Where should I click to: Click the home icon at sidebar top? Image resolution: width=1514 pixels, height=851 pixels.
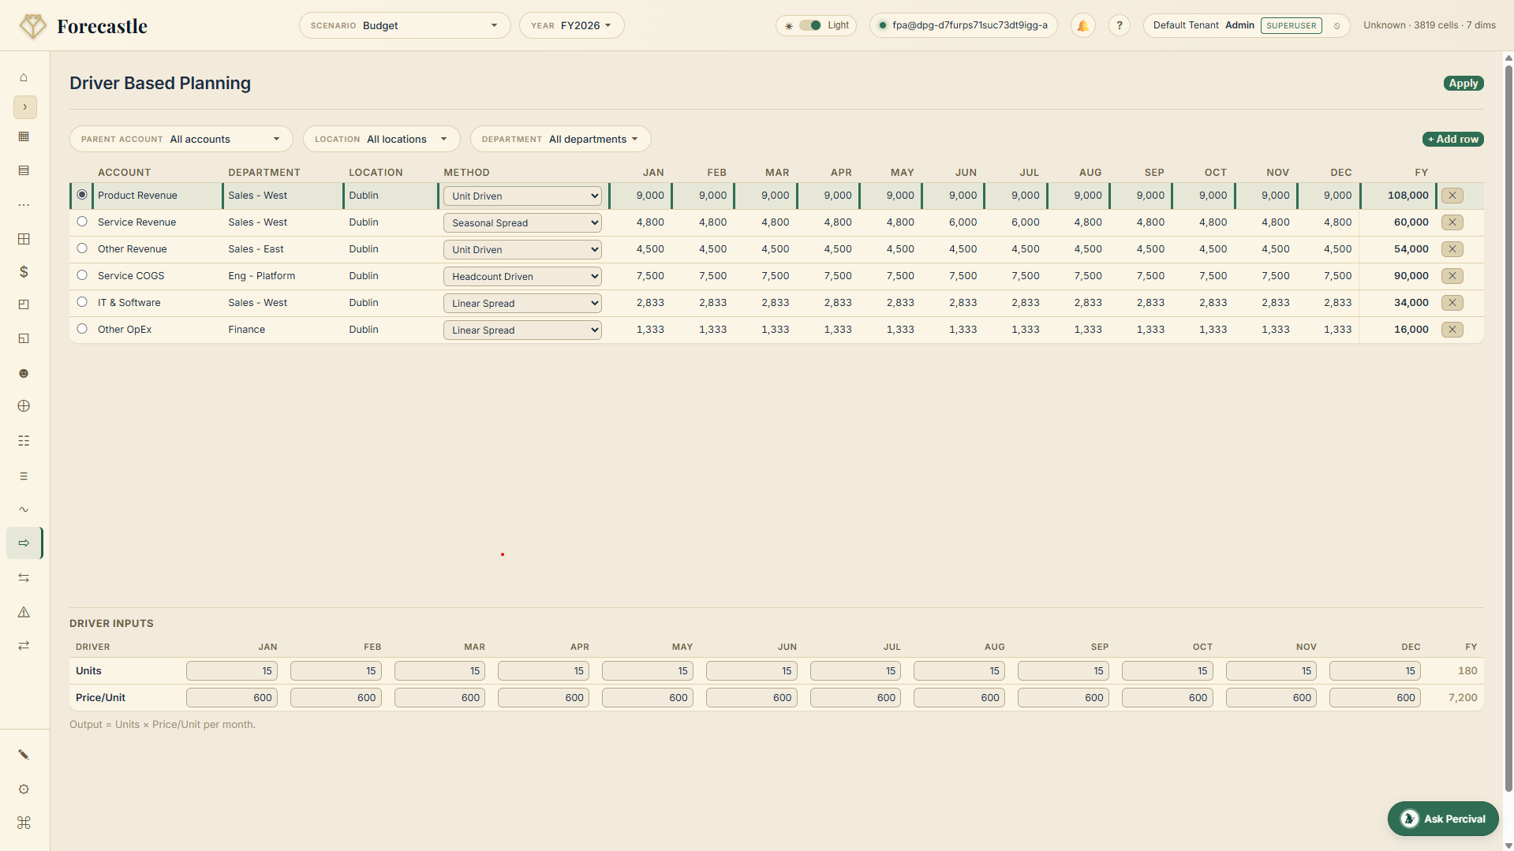click(x=24, y=77)
